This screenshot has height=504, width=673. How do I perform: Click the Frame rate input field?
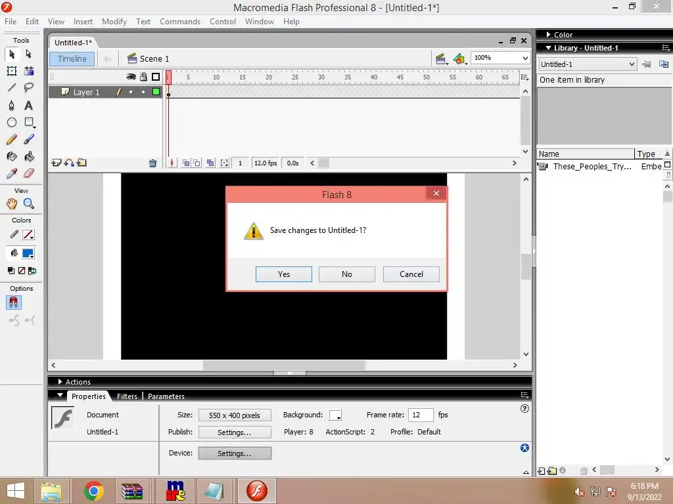point(421,415)
